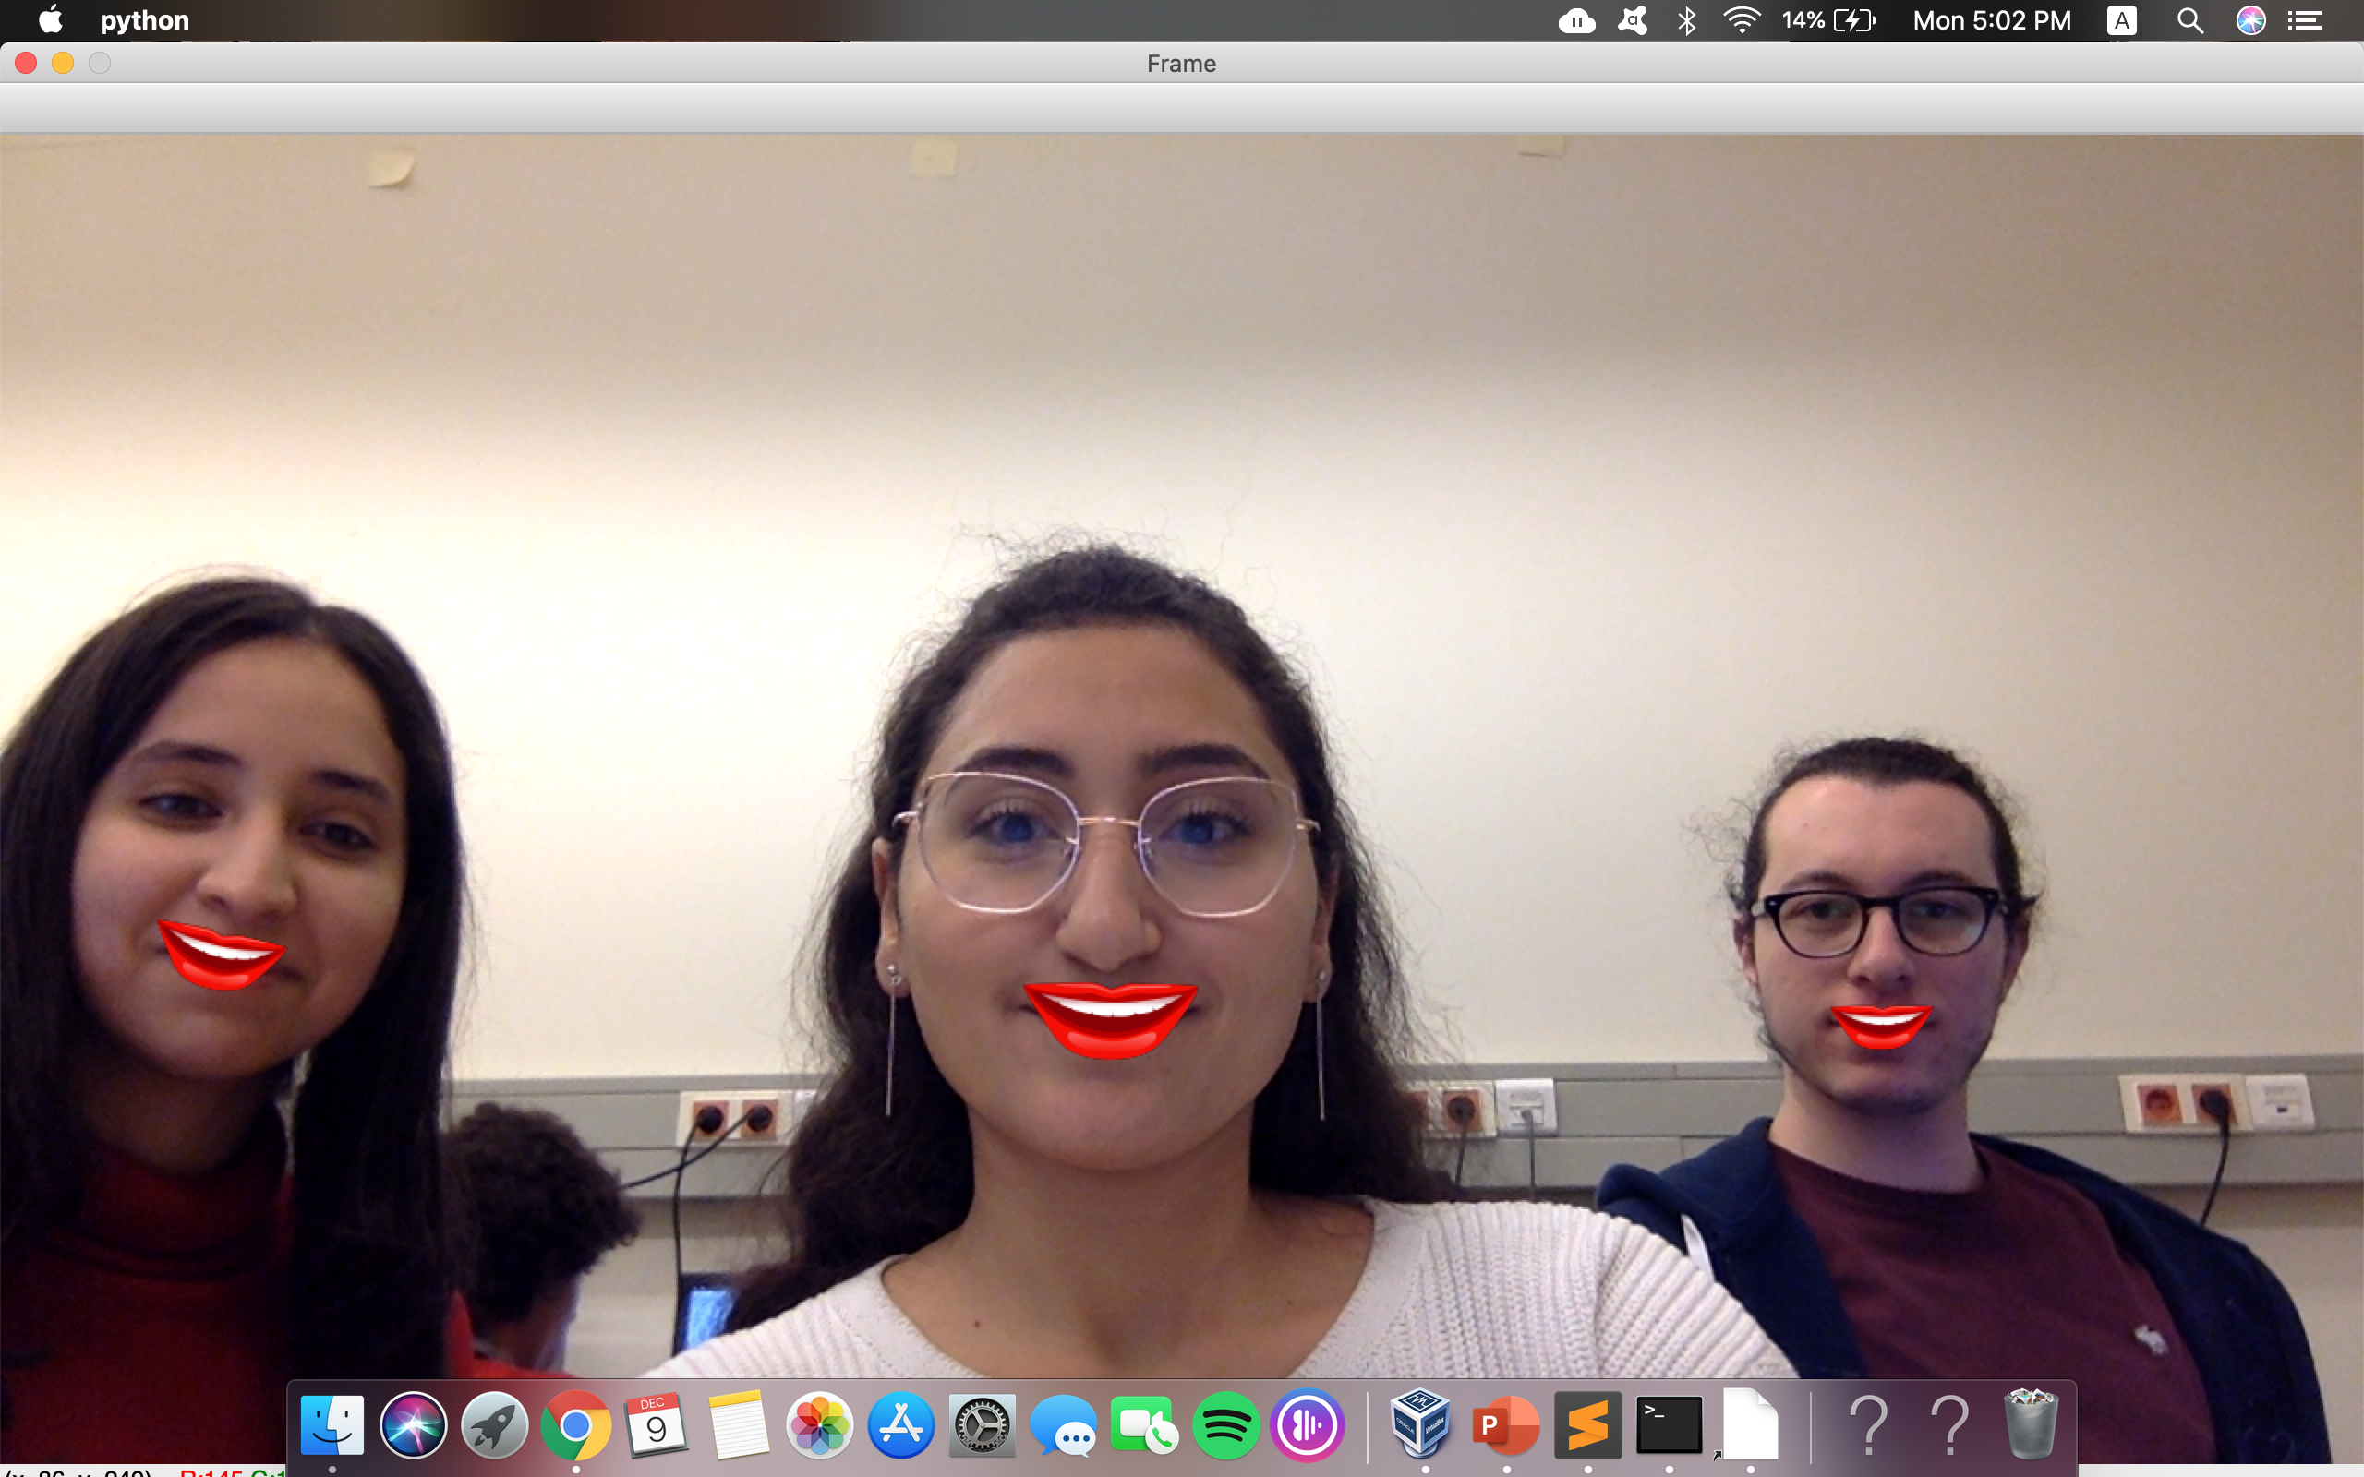Image resolution: width=2364 pixels, height=1477 pixels.
Task: Open the Apple menu
Action: coord(50,20)
